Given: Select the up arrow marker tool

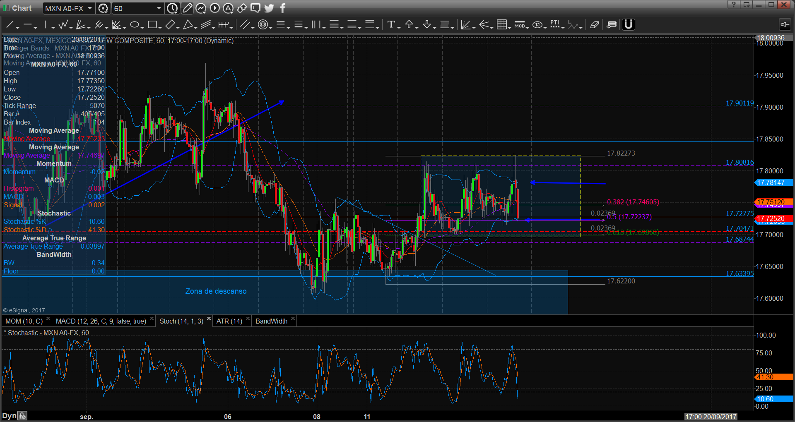Looking at the screenshot, I should 409,25.
